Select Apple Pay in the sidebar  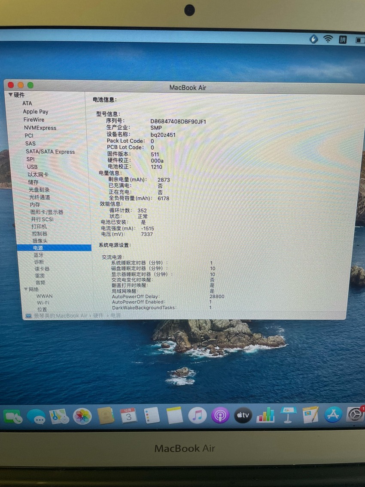pyautogui.click(x=35, y=111)
